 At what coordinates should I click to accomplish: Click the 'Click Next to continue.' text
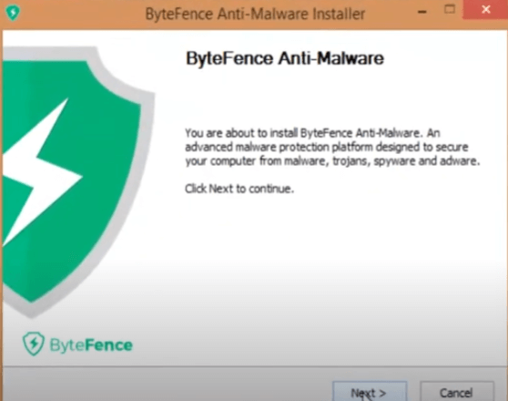point(239,189)
